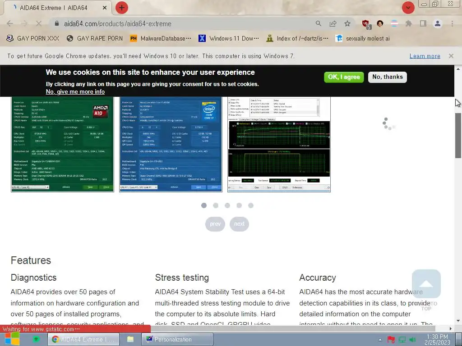Open the AMD A10 CPUID screenshot thumbnail

tap(62, 144)
